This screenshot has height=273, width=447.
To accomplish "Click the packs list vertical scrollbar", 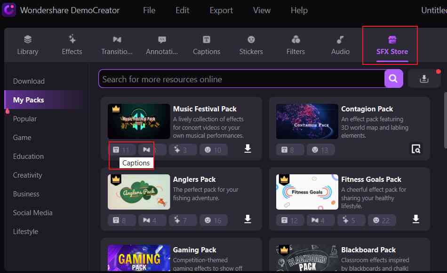I will click(x=445, y=120).
